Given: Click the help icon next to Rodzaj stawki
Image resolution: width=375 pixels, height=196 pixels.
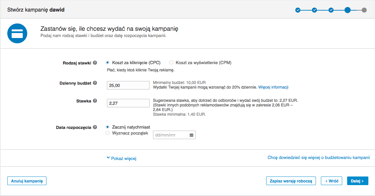Looking at the screenshot, I should pos(95,63).
